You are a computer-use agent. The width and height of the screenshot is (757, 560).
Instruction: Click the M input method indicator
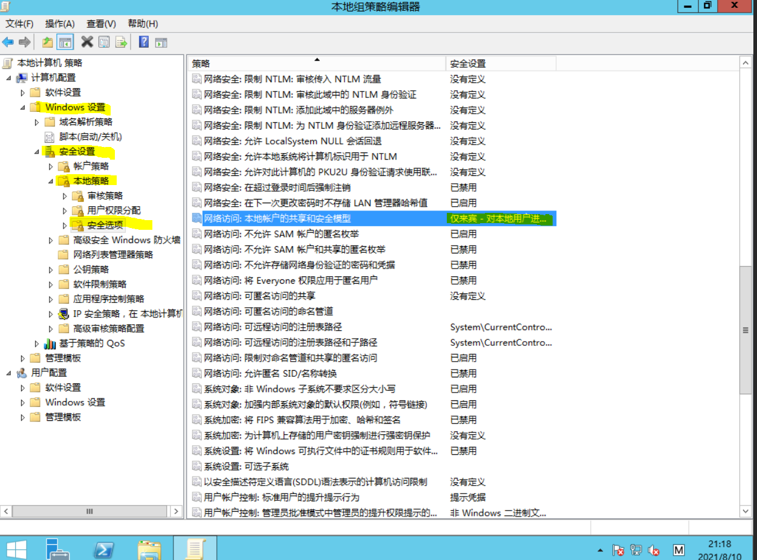(679, 550)
